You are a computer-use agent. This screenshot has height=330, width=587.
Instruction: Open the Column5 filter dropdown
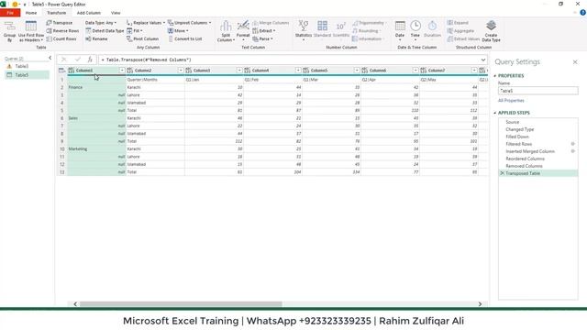tap(357, 71)
